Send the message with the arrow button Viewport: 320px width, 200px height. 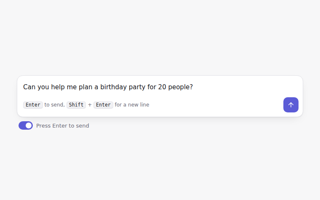pos(291,105)
